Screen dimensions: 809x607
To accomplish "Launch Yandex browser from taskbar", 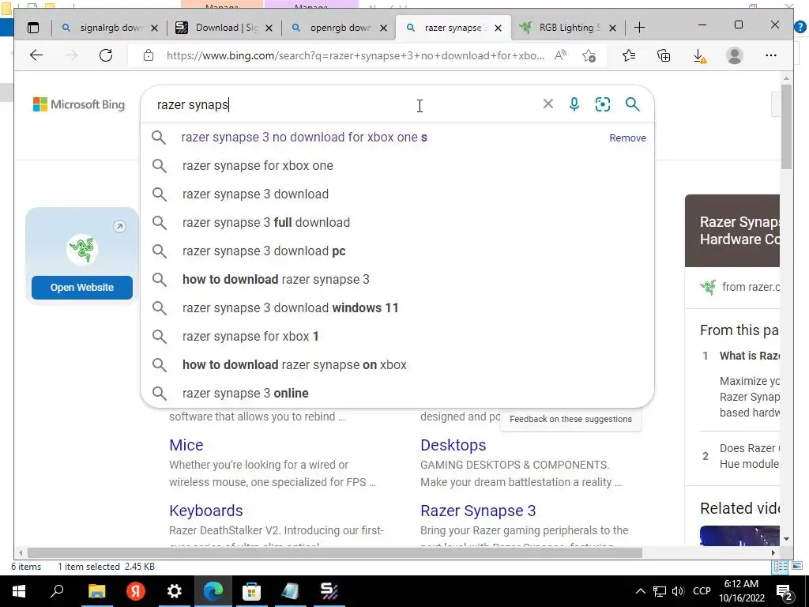I will pyautogui.click(x=136, y=591).
